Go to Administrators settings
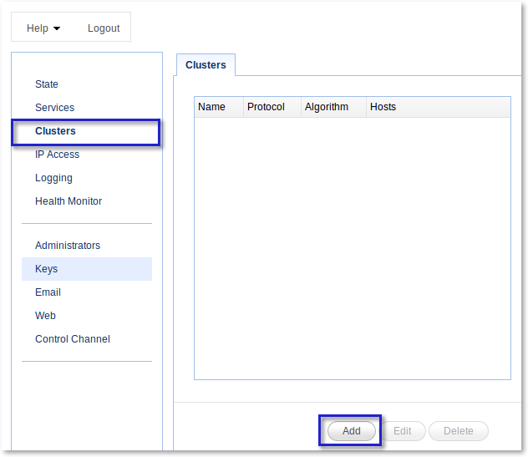The height and width of the screenshot is (457, 528). coord(68,245)
